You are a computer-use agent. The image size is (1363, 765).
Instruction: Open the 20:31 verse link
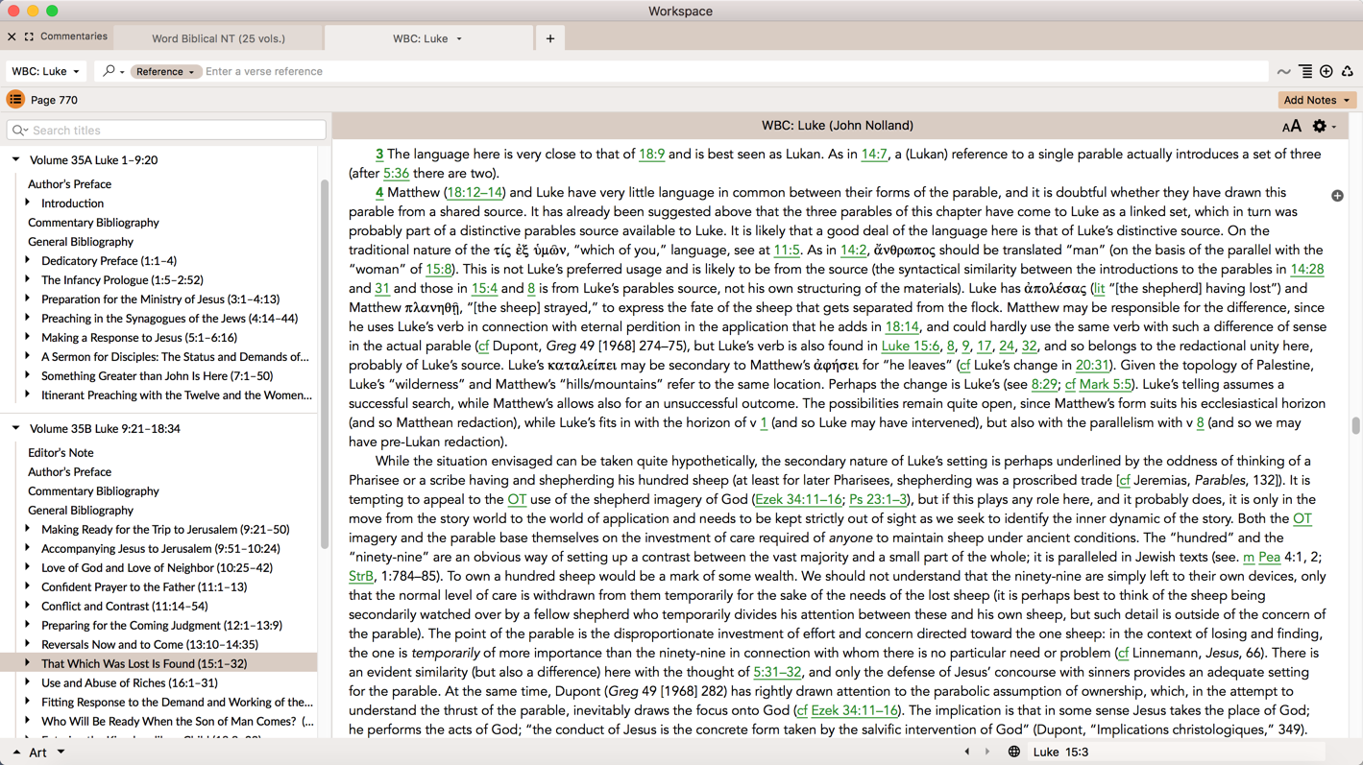click(x=1092, y=366)
